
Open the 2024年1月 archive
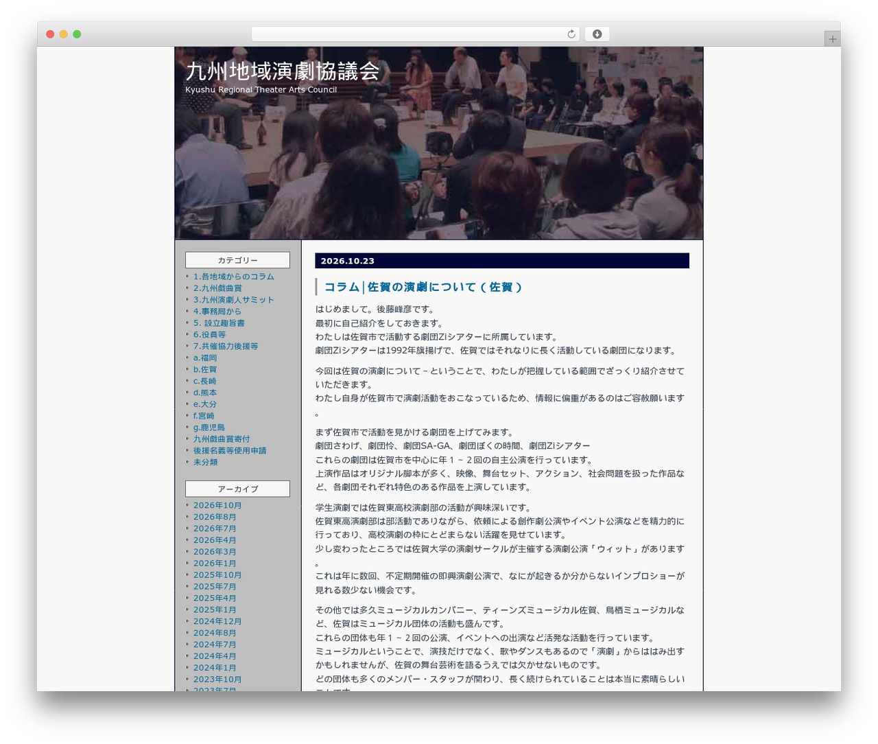coord(215,669)
